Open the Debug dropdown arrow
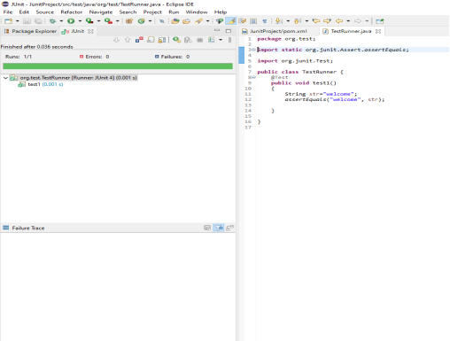 pyautogui.click(x=61, y=21)
